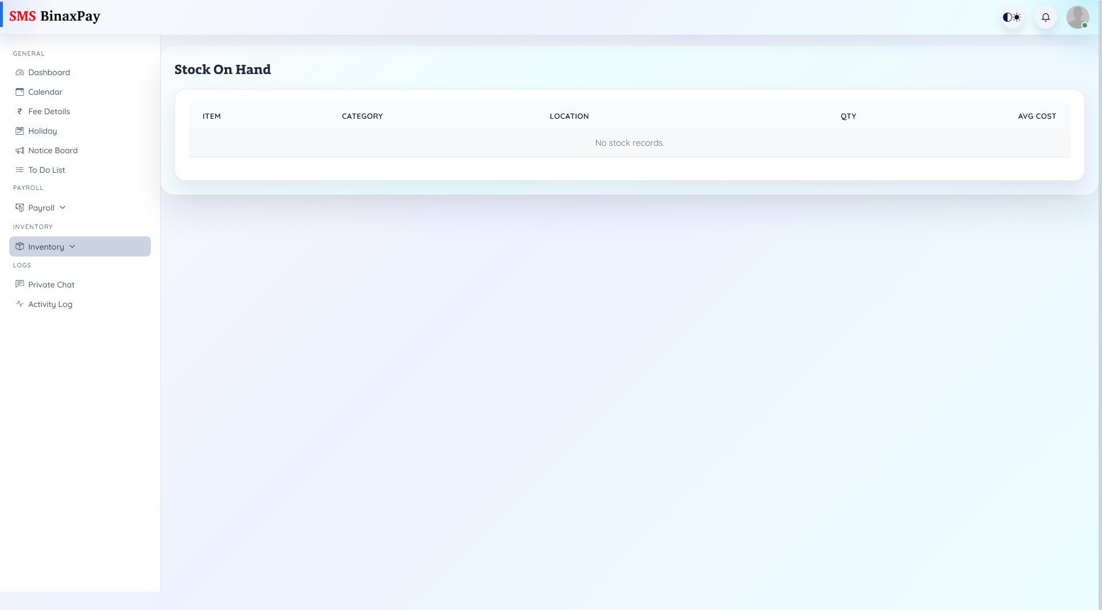This screenshot has width=1102, height=610.
Task: Select the Dashboard icon in the sidebar
Action: pyautogui.click(x=20, y=72)
